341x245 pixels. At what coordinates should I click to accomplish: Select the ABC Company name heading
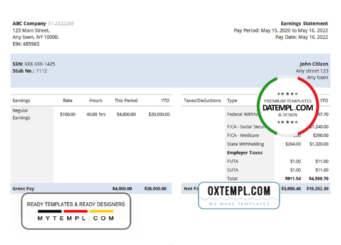(29, 23)
